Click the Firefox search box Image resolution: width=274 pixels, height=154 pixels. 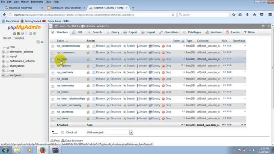point(204,15)
